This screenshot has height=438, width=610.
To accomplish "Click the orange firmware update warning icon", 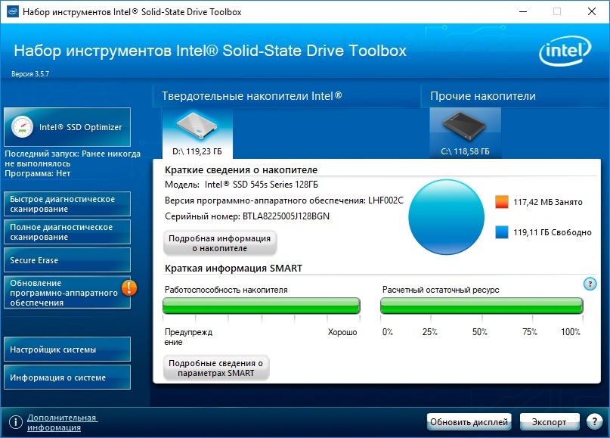I will click(x=129, y=287).
